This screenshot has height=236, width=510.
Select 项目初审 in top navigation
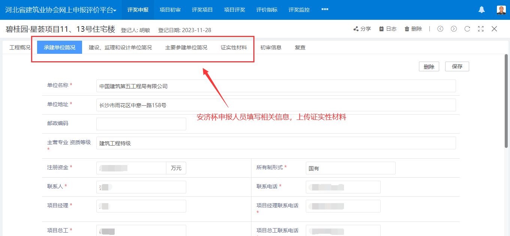click(x=170, y=10)
